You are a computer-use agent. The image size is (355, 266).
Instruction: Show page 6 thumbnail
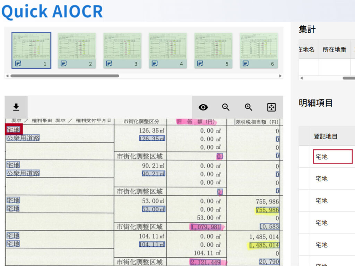point(259,50)
